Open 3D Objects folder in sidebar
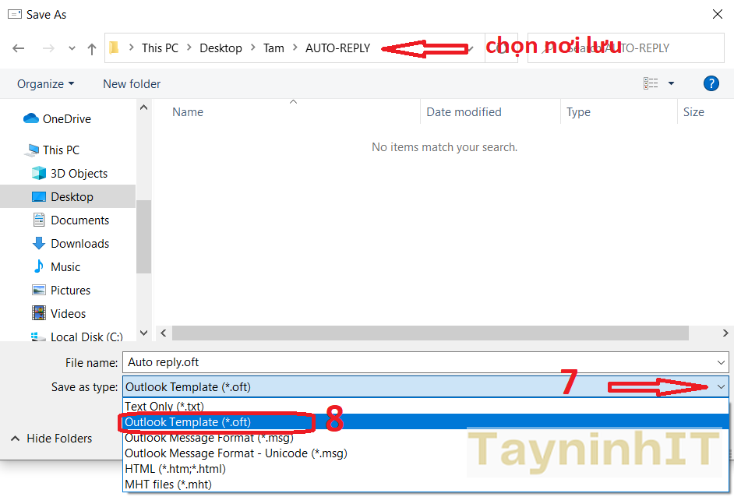The height and width of the screenshot is (497, 734). click(79, 174)
